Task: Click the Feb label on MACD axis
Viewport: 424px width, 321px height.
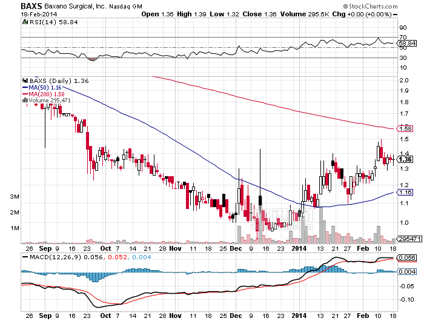Action: click(363, 316)
